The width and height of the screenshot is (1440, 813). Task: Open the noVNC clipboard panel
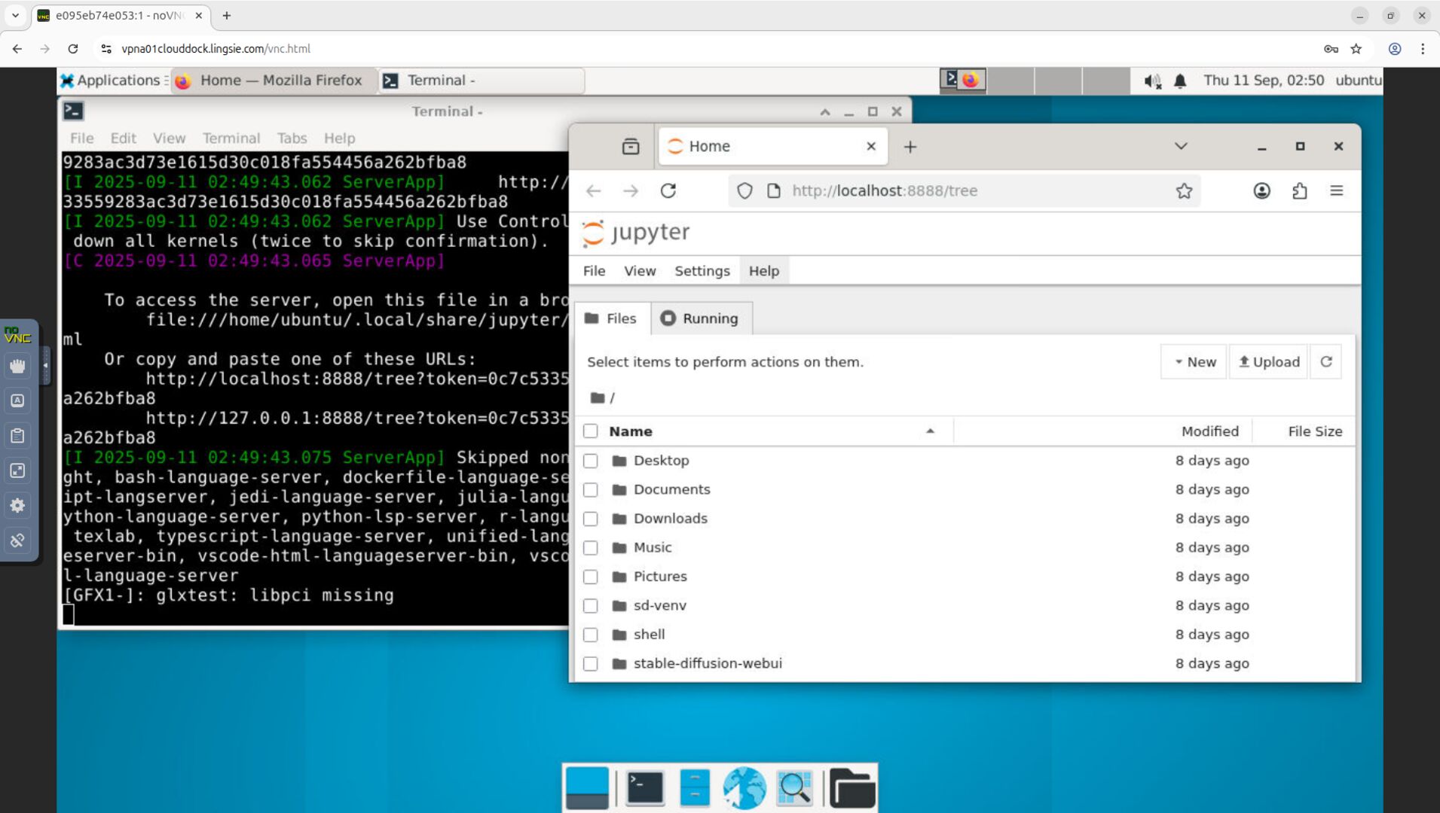click(17, 435)
